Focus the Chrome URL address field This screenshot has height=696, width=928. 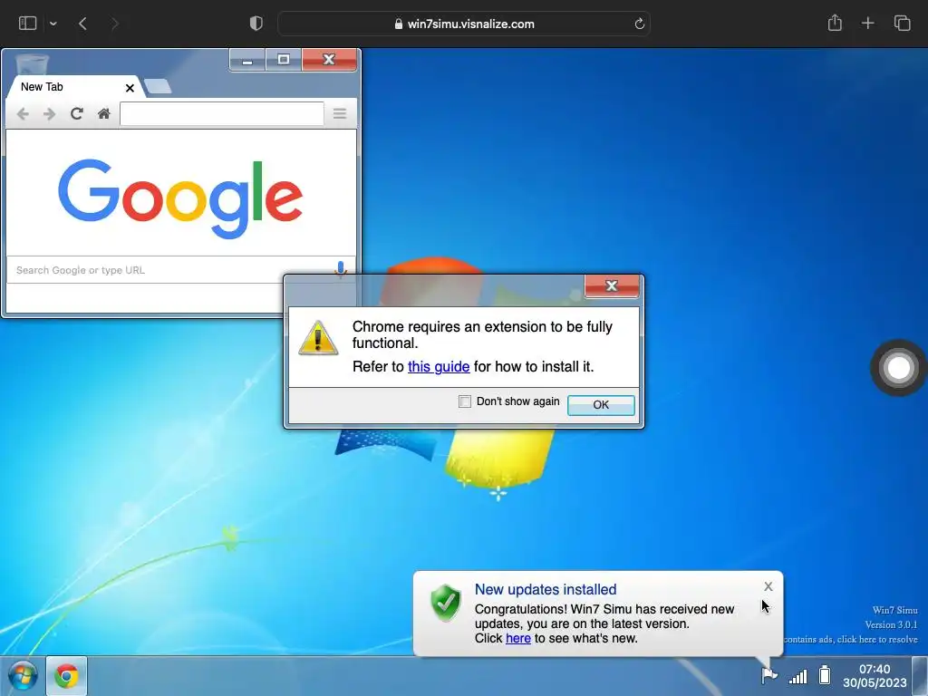[x=222, y=113]
